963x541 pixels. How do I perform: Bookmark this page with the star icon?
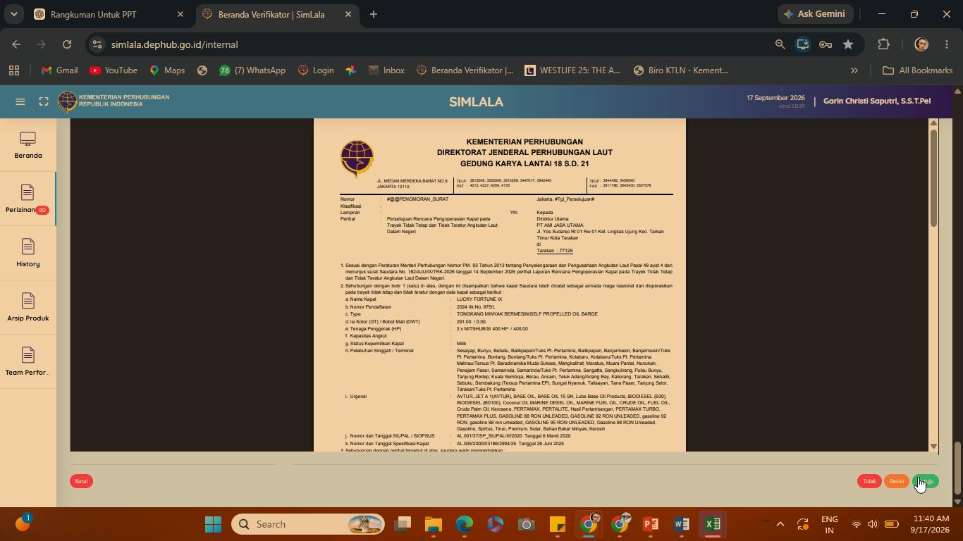(848, 44)
